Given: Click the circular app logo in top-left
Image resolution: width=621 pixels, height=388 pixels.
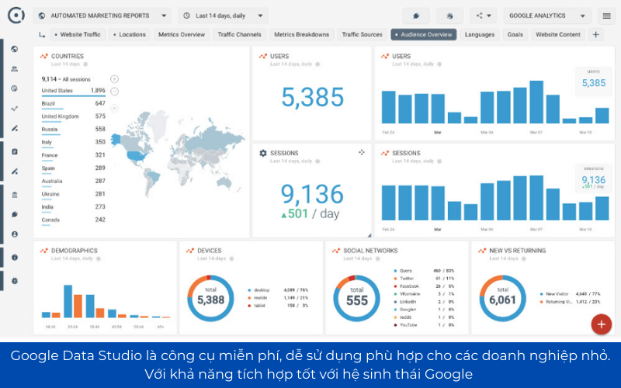Looking at the screenshot, I should (16, 16).
